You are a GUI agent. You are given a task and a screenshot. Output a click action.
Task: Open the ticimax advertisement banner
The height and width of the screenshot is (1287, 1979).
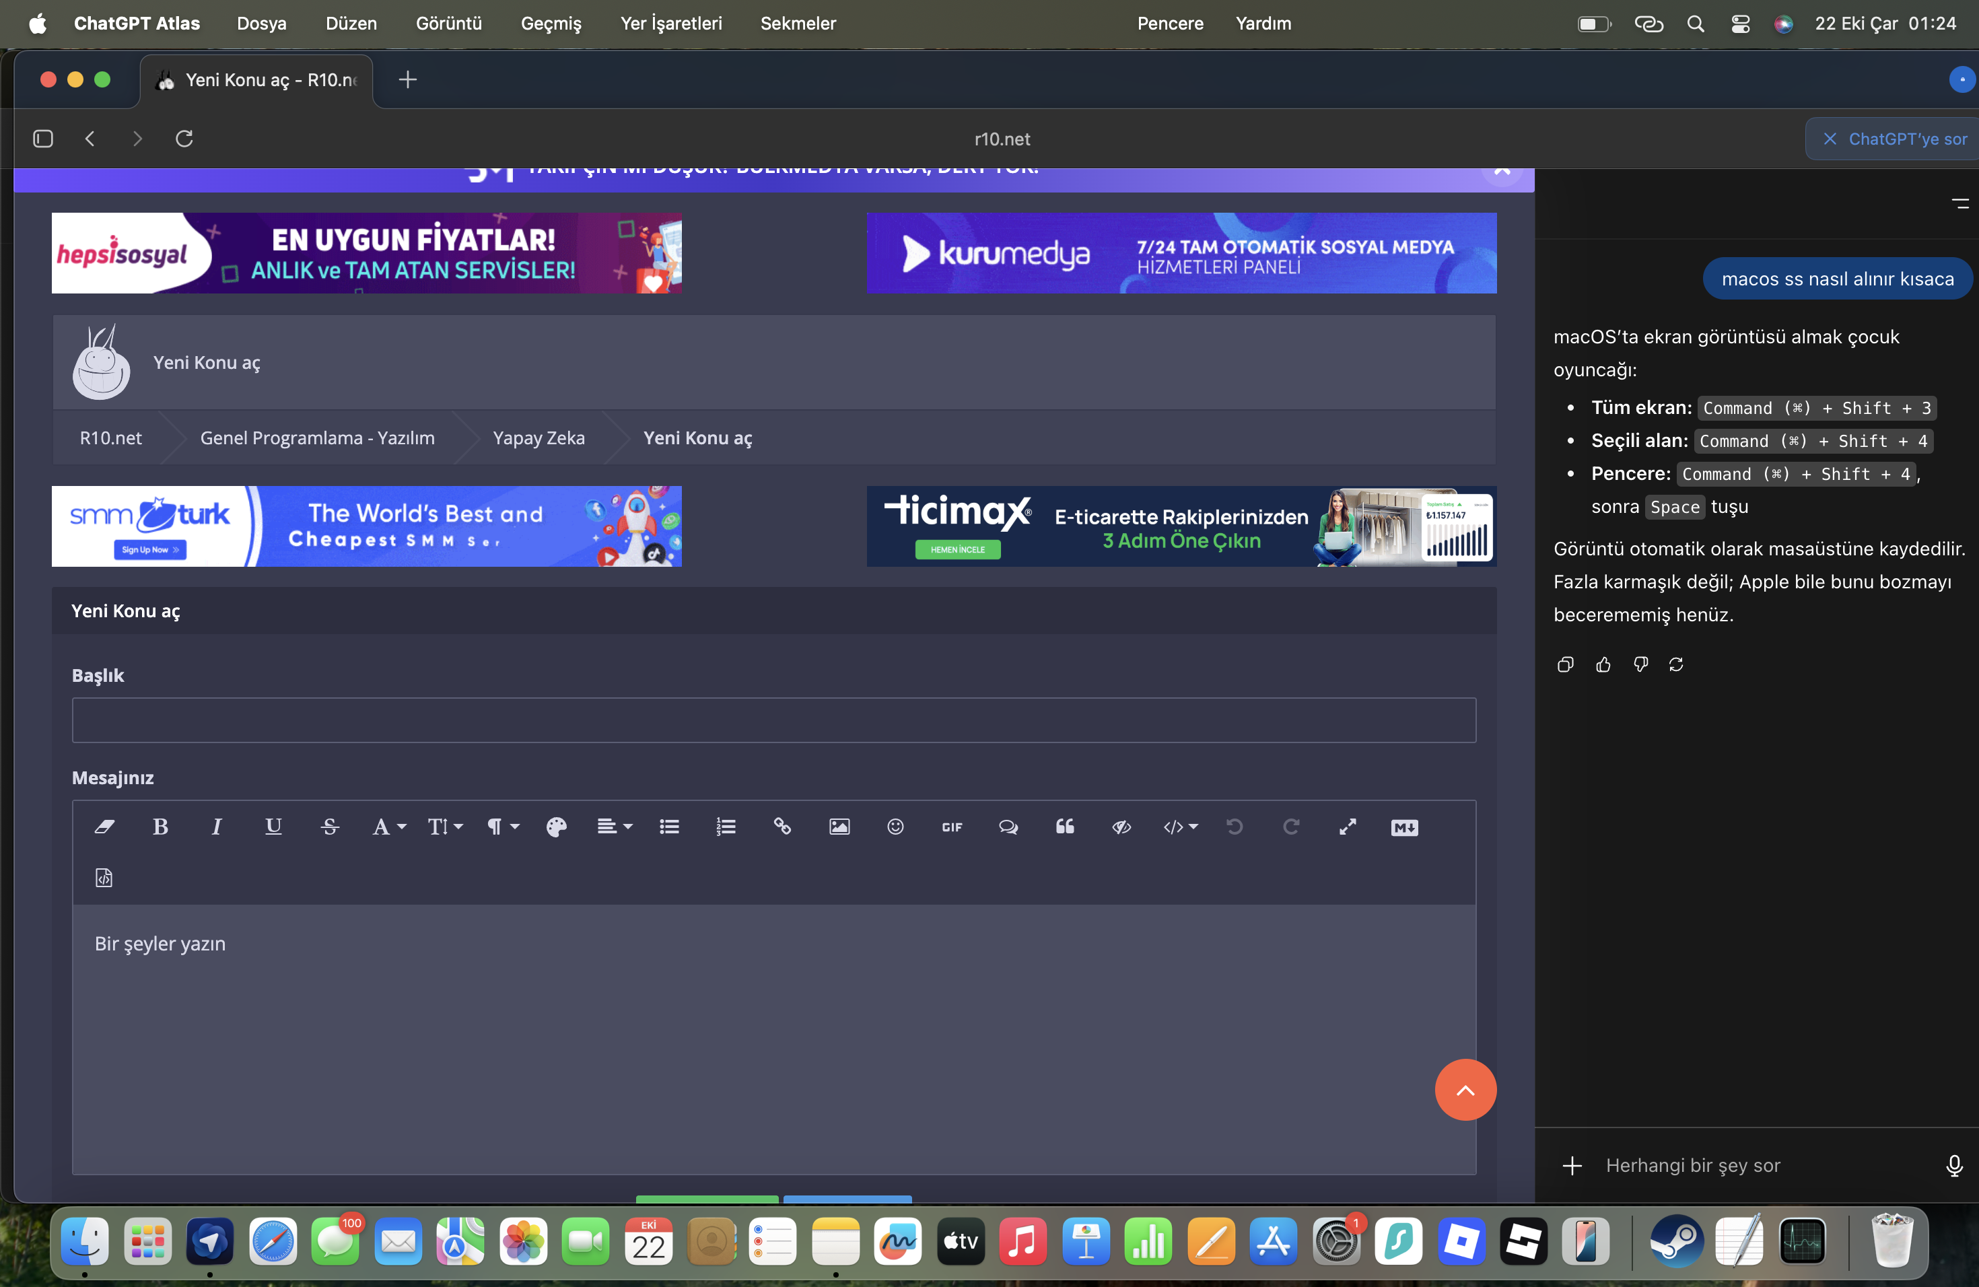coord(1181,526)
